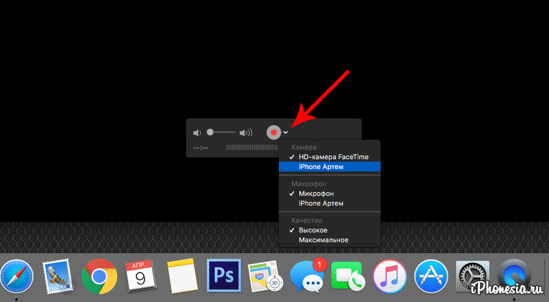Set quality to Высокое

[329, 230]
